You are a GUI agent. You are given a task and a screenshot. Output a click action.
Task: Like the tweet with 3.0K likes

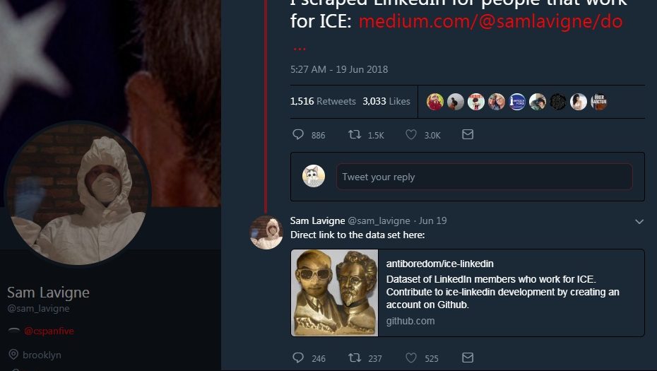411,134
